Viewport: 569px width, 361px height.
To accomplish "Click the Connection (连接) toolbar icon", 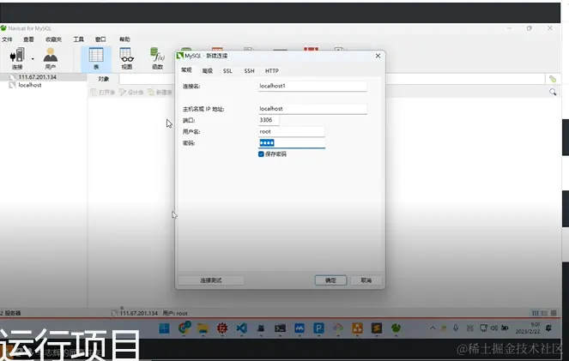I will (x=17, y=58).
